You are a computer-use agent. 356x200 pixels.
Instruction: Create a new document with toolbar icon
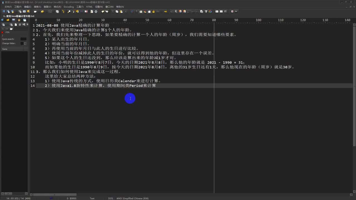(x=35, y=11)
